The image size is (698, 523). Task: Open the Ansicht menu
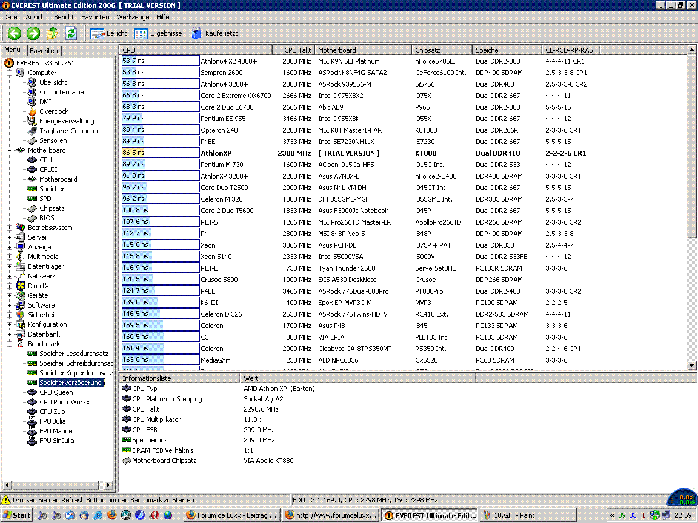[x=36, y=17]
